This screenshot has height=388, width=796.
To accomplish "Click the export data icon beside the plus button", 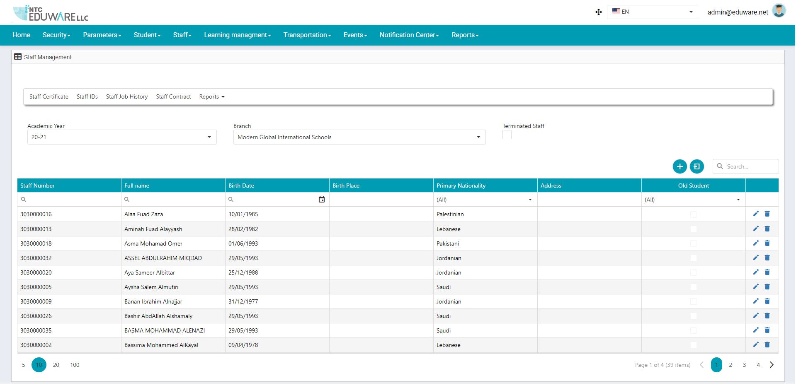I will click(697, 166).
